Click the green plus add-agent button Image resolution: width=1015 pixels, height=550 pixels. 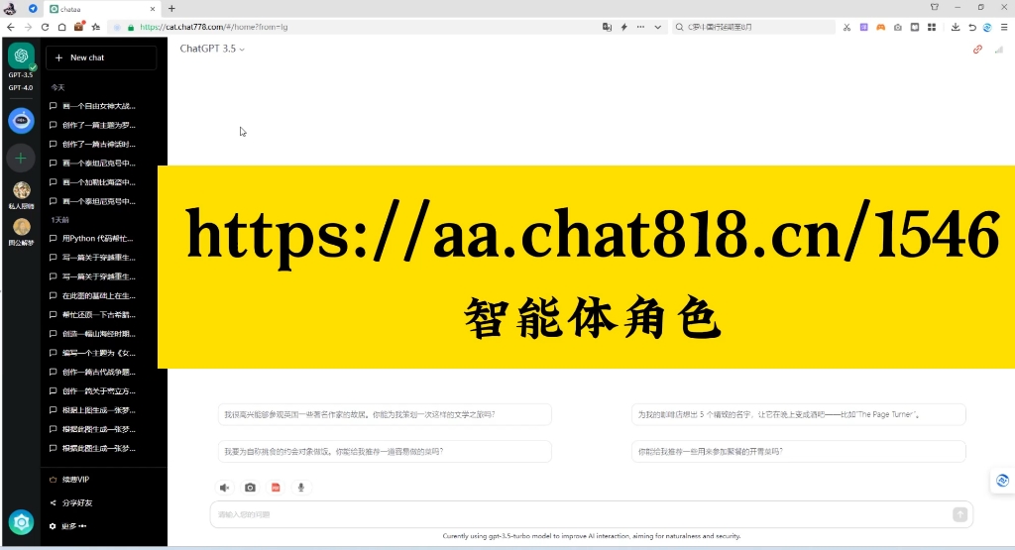(x=21, y=158)
